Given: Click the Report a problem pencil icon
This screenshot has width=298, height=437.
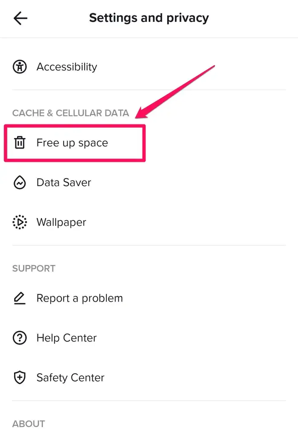Looking at the screenshot, I should click(20, 298).
